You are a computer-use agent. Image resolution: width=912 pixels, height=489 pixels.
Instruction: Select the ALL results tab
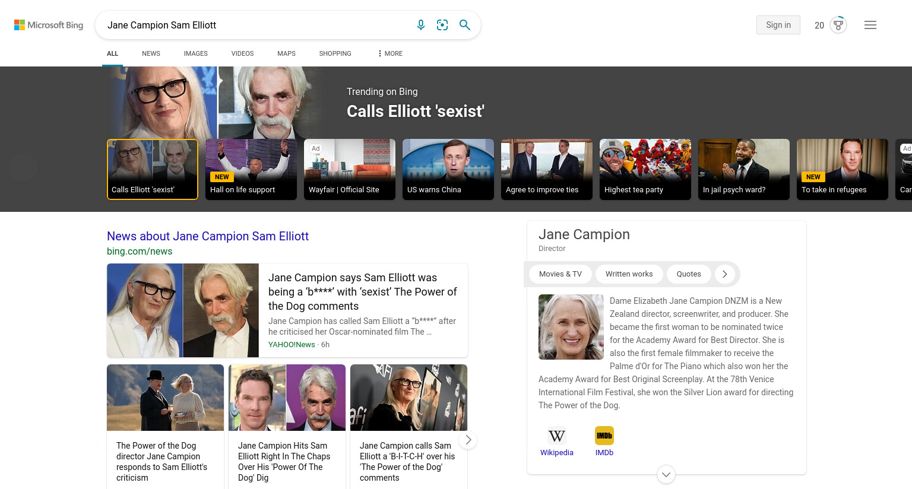pos(112,53)
